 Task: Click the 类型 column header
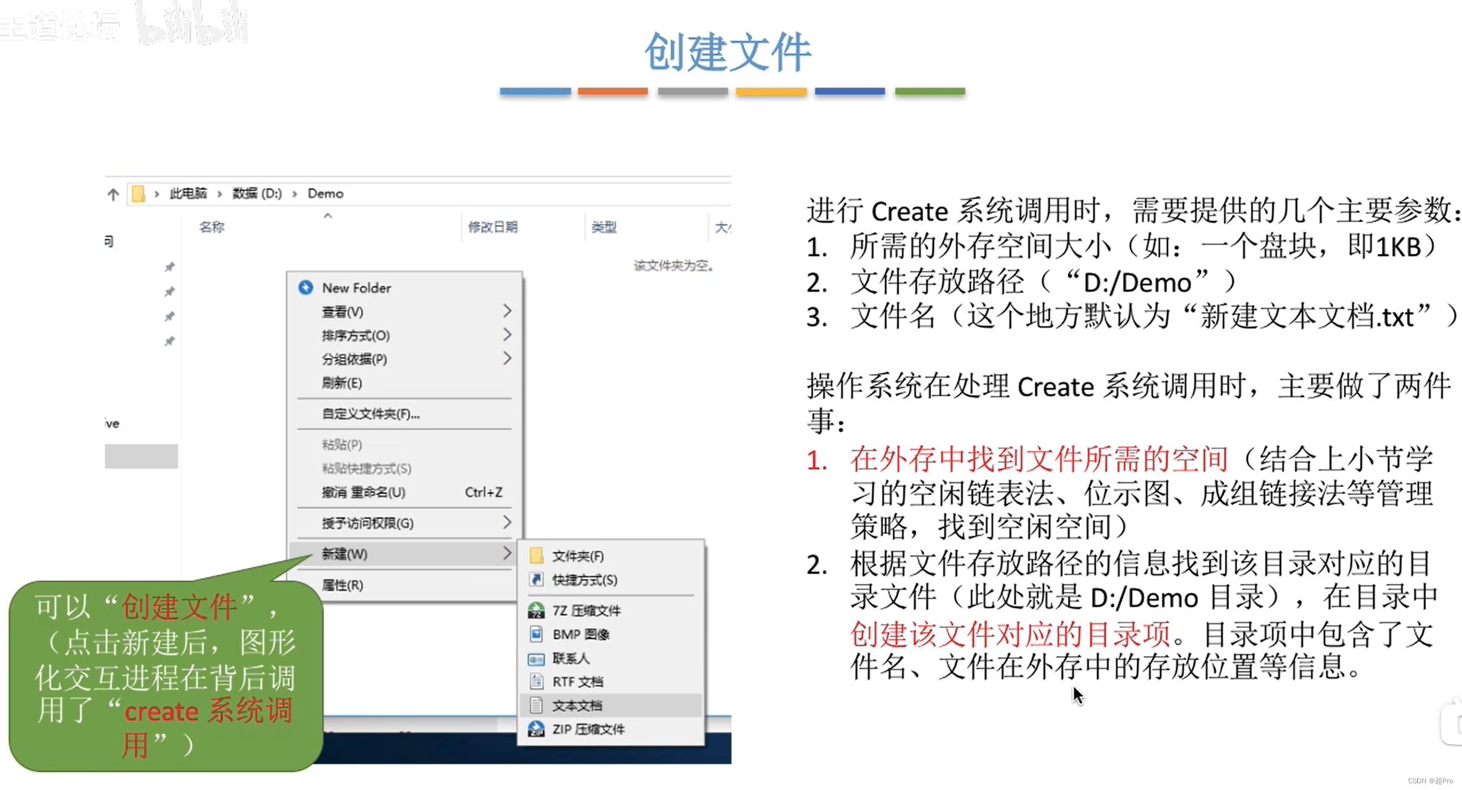point(604,227)
